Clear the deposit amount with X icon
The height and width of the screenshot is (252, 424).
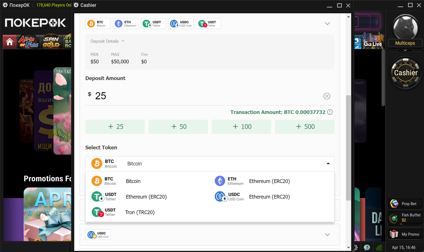[327, 96]
